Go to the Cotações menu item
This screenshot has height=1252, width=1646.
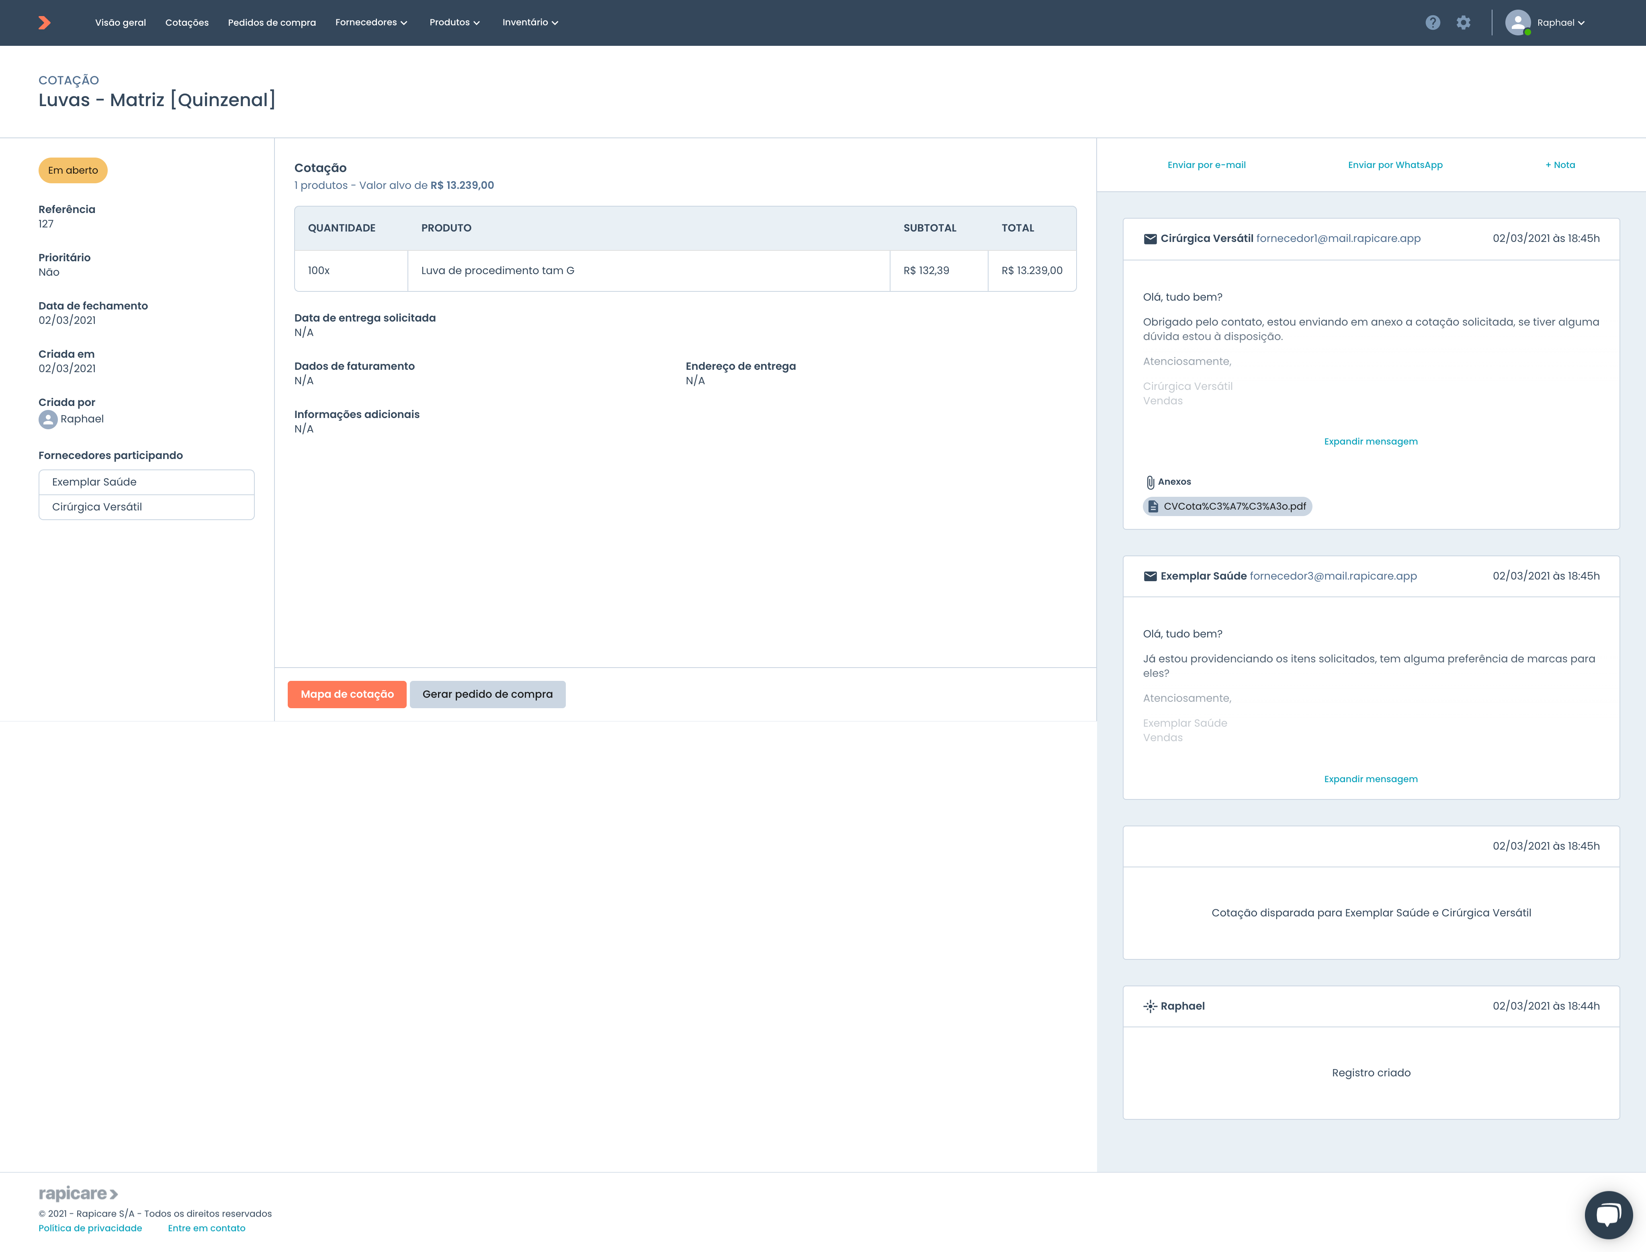coord(187,23)
